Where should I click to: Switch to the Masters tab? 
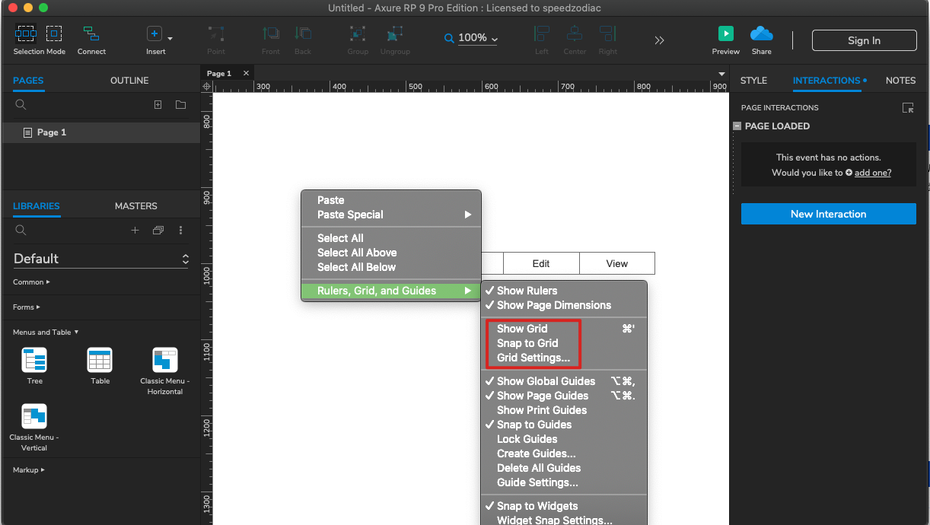click(x=136, y=206)
